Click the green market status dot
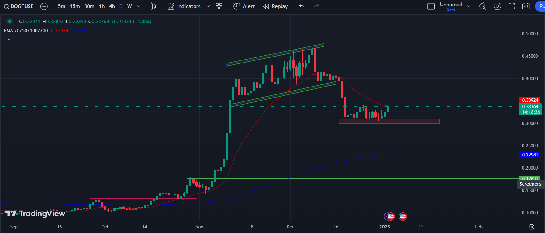Screen dimensions: 545x233 tap(10, 21)
